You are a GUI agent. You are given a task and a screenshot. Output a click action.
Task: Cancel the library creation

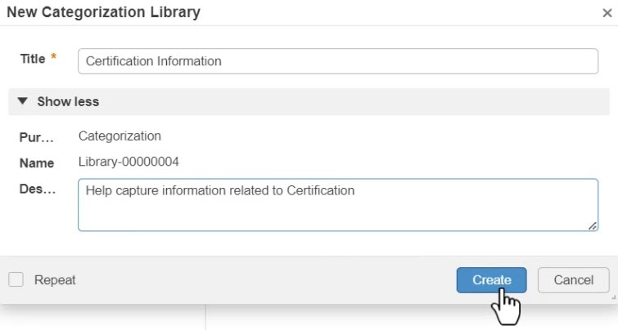tap(573, 280)
